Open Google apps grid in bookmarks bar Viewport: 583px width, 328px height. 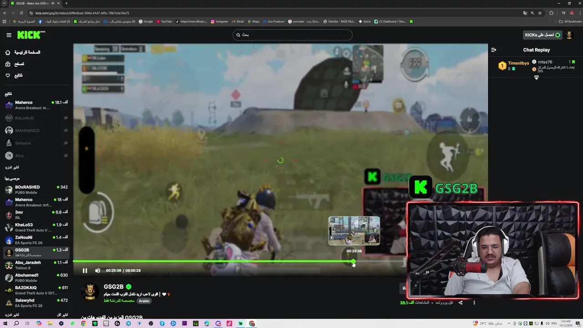(5, 21)
